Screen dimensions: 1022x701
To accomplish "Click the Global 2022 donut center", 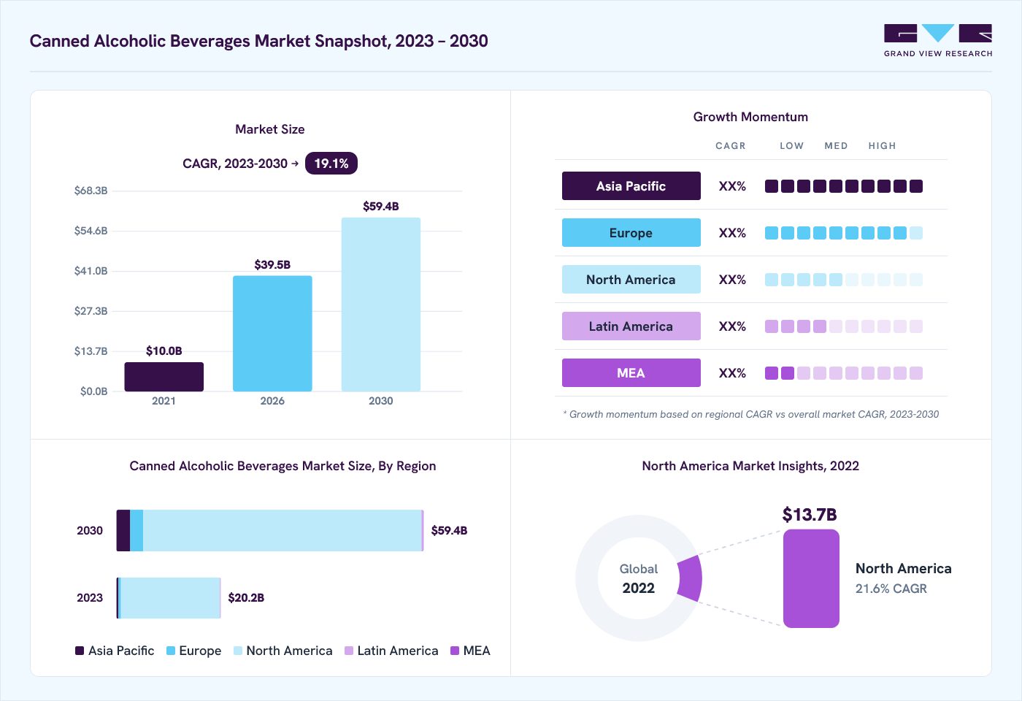I will pos(639,578).
